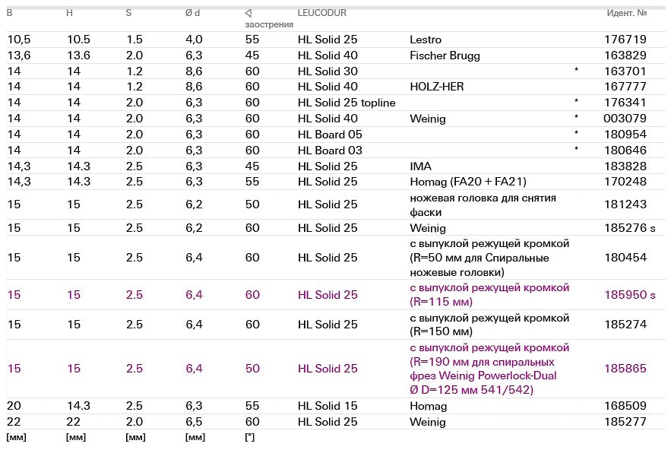671x450 pixels.
Task: Click the Ø d column header
Action: [194, 14]
